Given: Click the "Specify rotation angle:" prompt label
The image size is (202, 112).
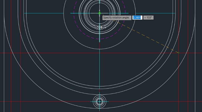Looking at the screenshot, I should click(x=117, y=18).
